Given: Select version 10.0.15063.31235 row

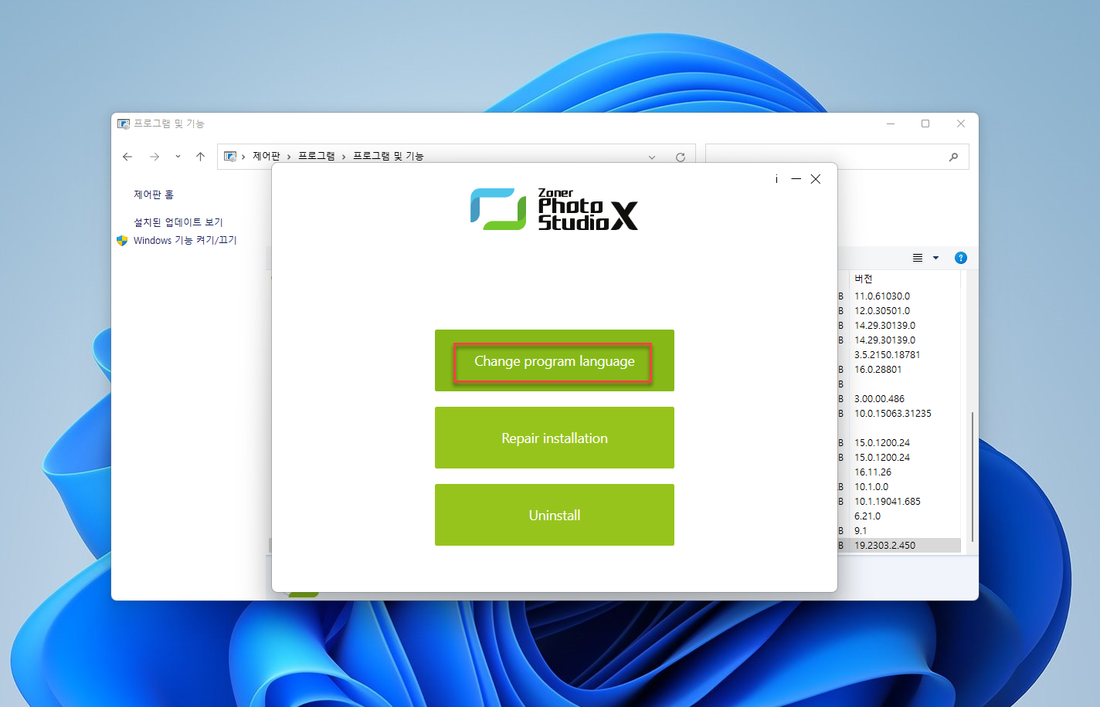Looking at the screenshot, I should [x=892, y=414].
